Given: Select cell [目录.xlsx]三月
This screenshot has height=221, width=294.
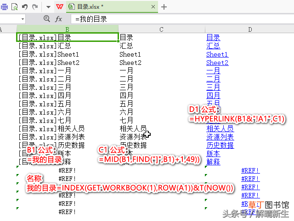Looking at the screenshot, I should [68, 87].
